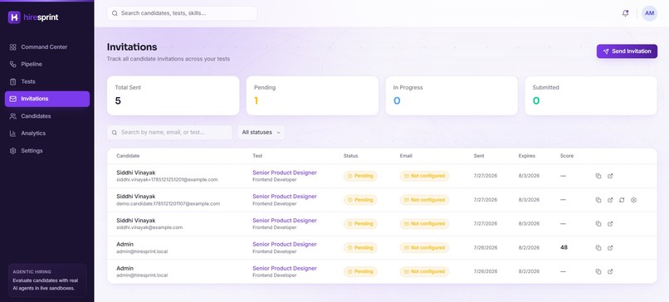
Task: Click Not configured badge in demo.candidate row
Action: coord(424,200)
